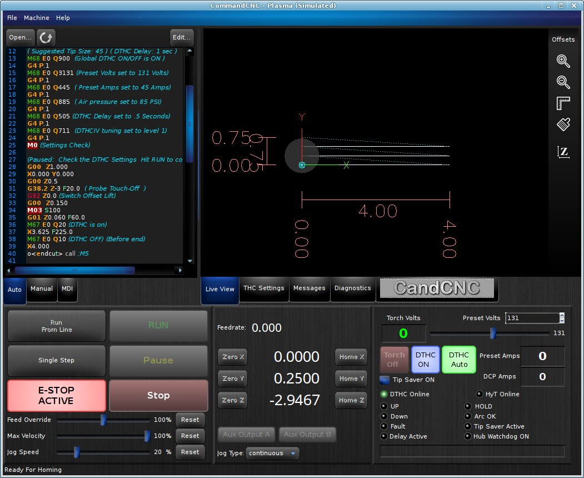The height and width of the screenshot is (478, 584).
Task: Increase Preset Volts with the up arrow
Action: tap(562, 315)
